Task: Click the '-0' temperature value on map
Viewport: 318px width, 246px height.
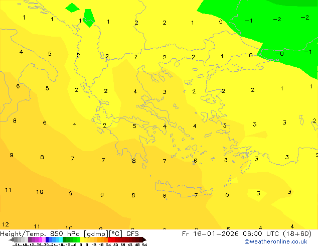Action: coord(279,54)
